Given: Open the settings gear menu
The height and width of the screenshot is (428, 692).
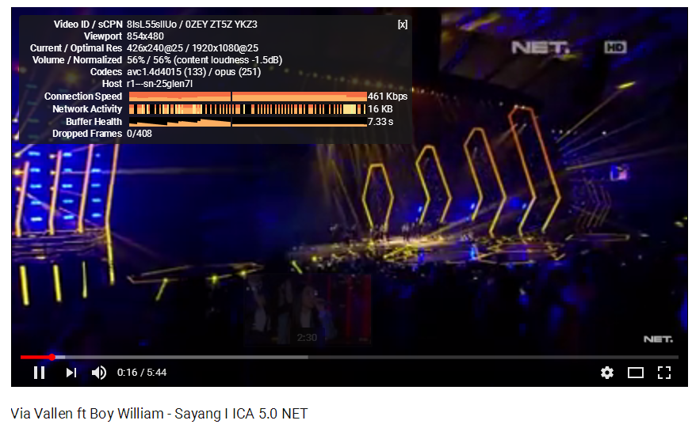Looking at the screenshot, I should click(x=607, y=373).
